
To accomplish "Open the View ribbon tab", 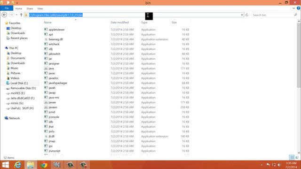I will click(40, 8).
